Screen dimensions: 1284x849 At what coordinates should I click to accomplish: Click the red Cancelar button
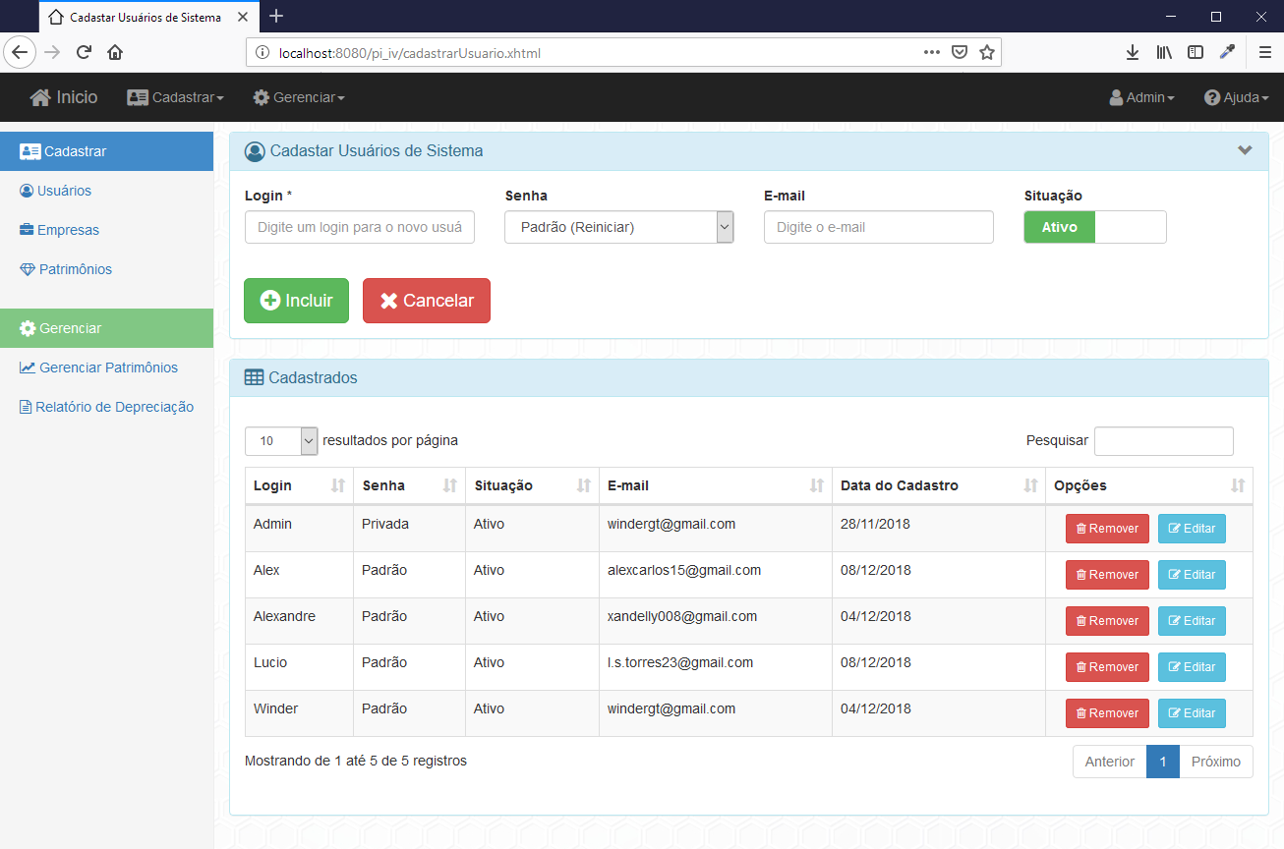click(427, 301)
